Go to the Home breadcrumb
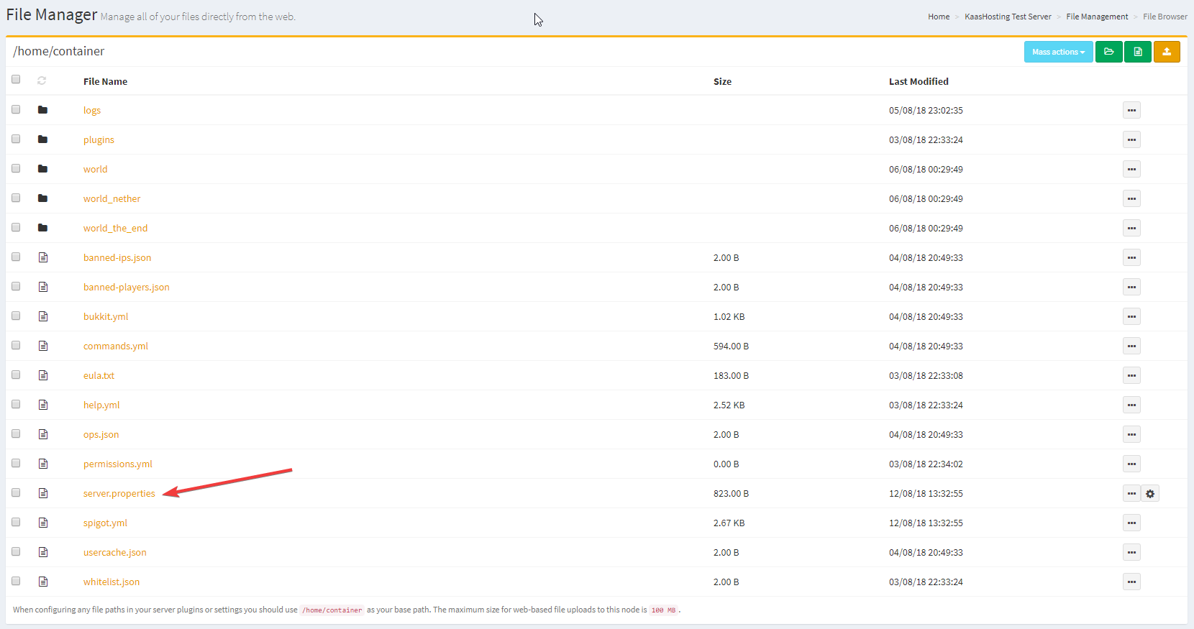Image resolution: width=1194 pixels, height=629 pixels. [938, 17]
